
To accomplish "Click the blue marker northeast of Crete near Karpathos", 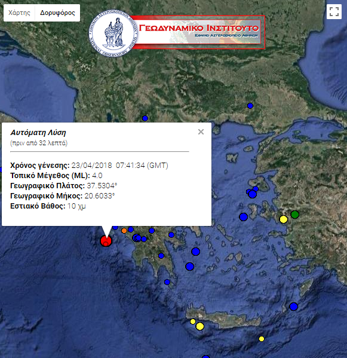I will (x=293, y=307).
